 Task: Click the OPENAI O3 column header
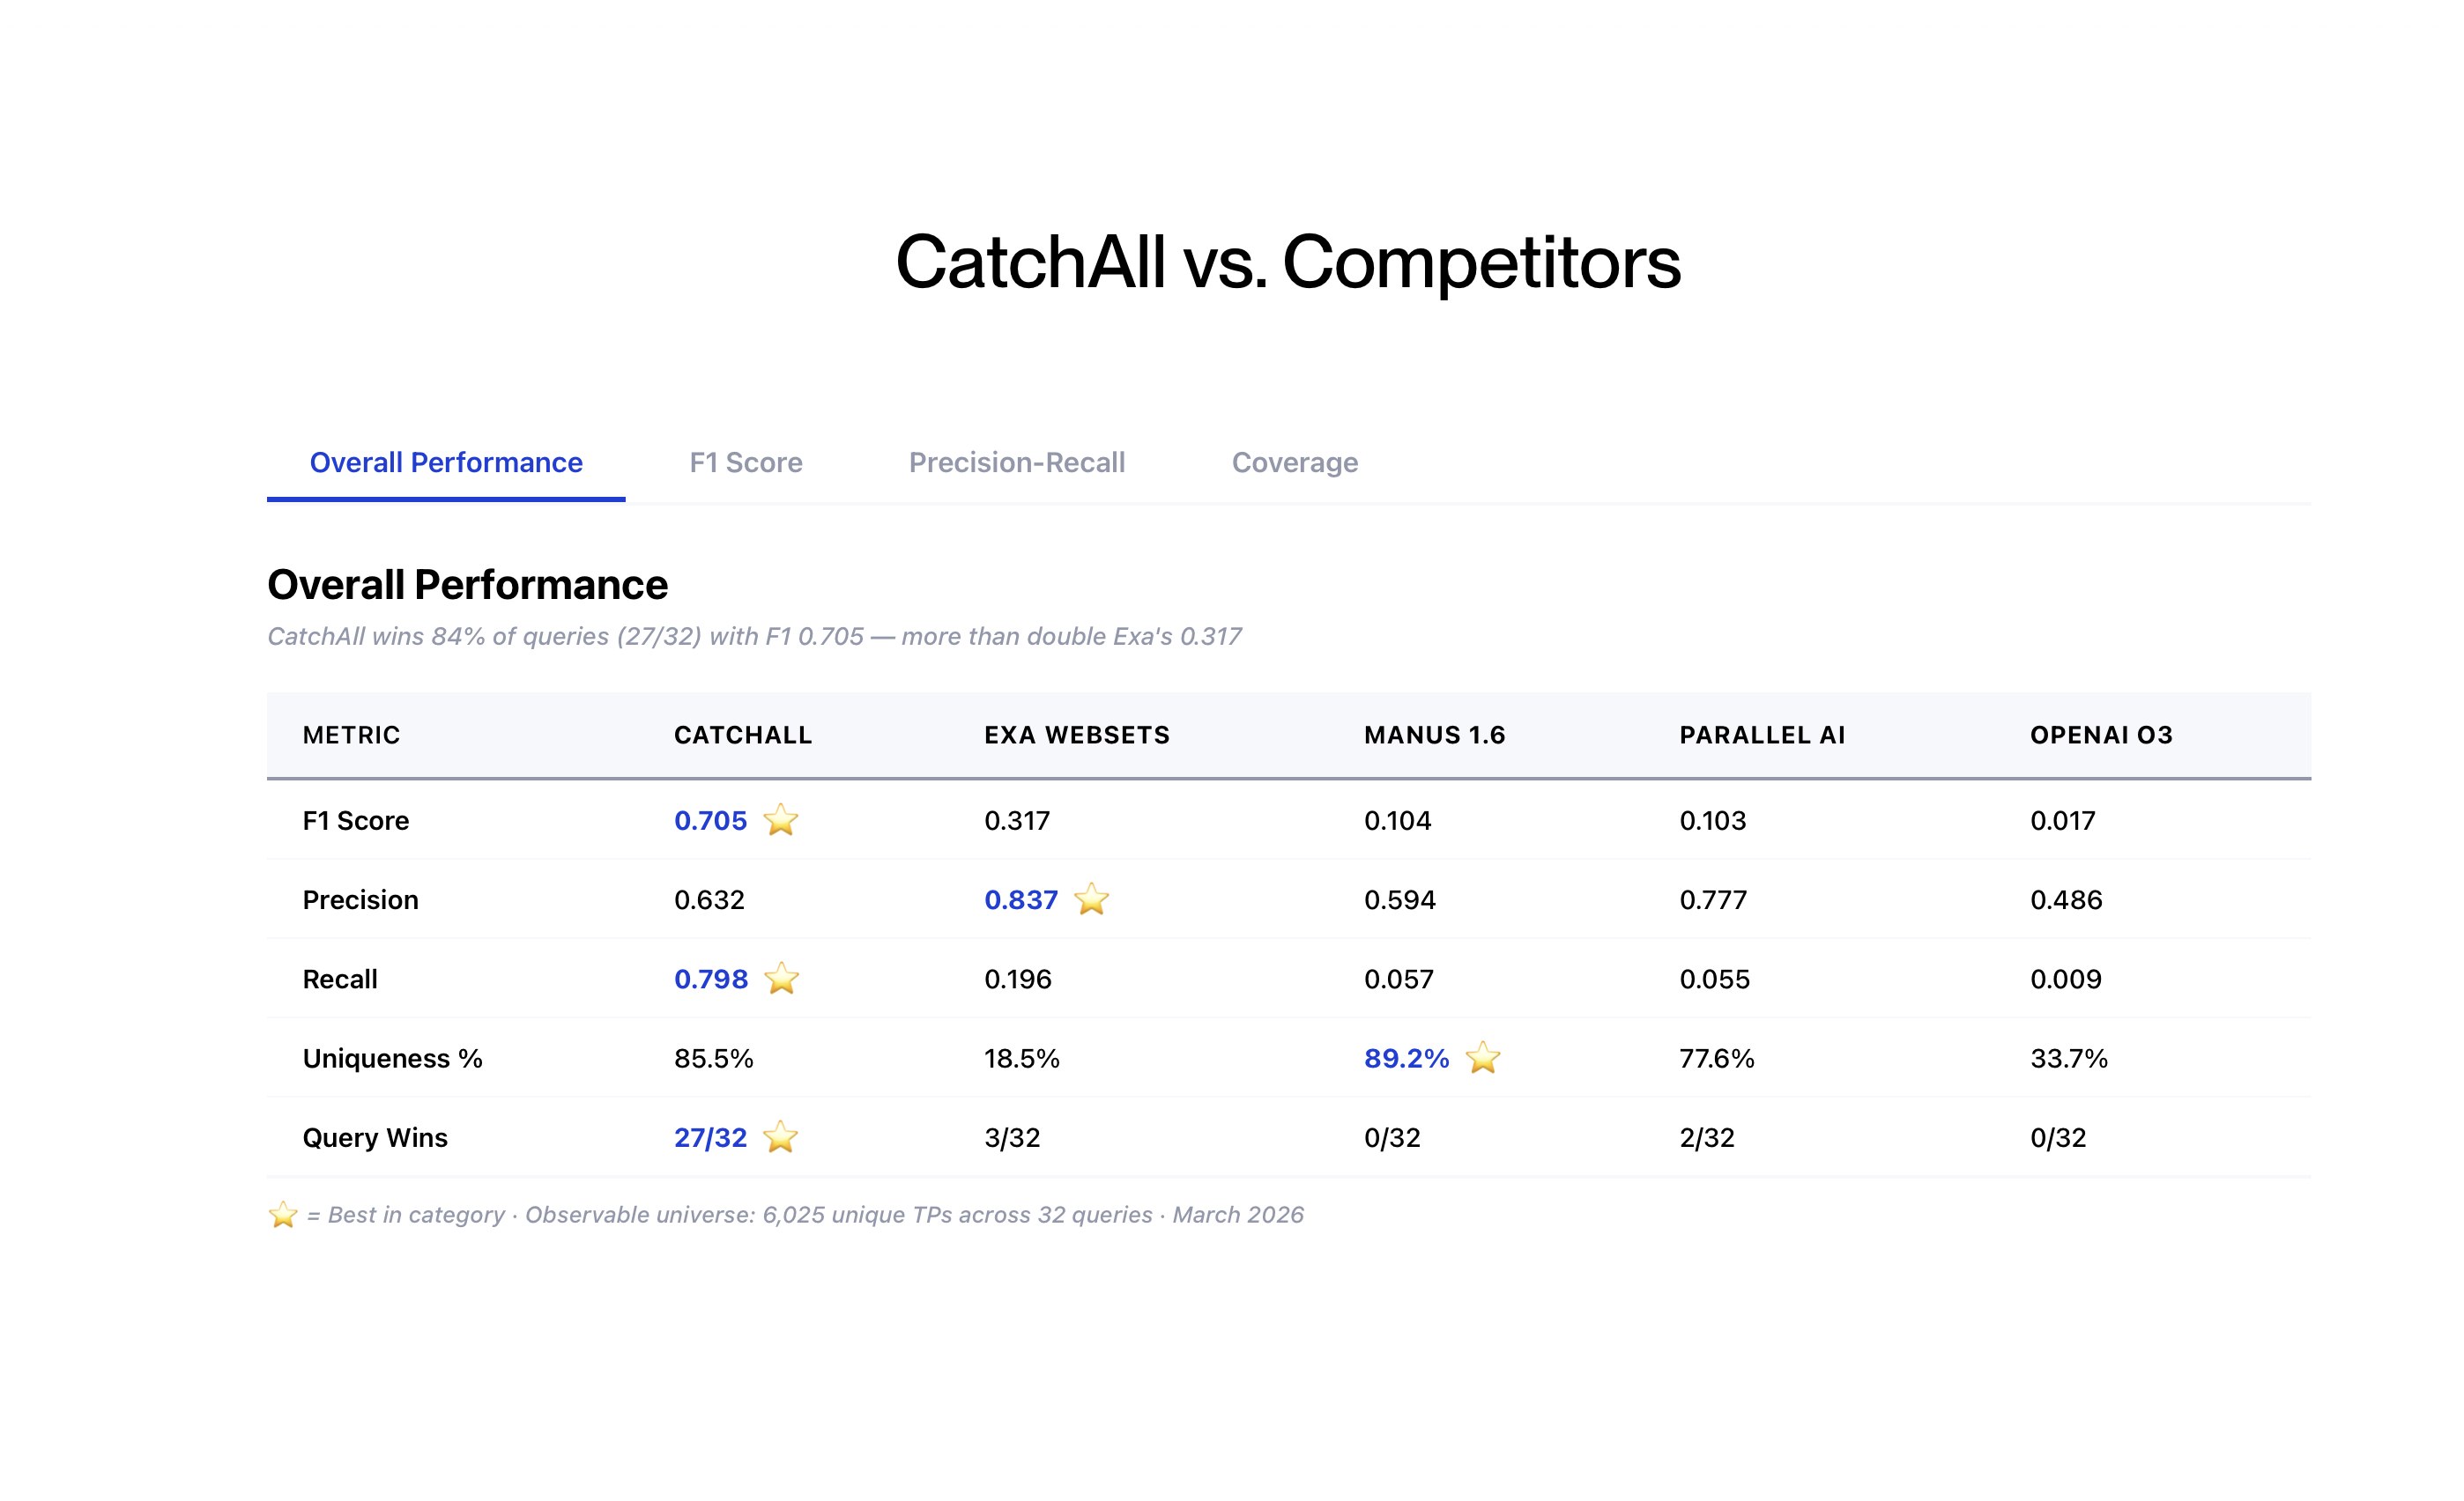click(x=2101, y=736)
